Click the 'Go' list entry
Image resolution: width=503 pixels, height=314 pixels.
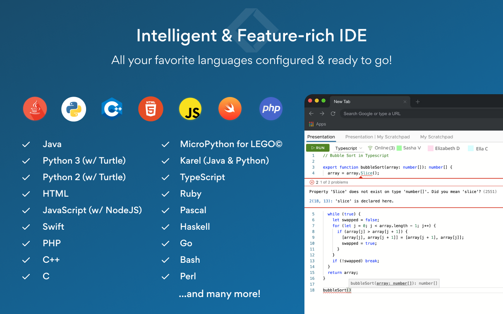(186, 243)
